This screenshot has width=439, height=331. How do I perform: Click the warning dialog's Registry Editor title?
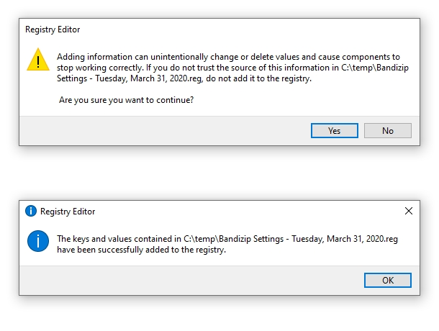pos(53,30)
